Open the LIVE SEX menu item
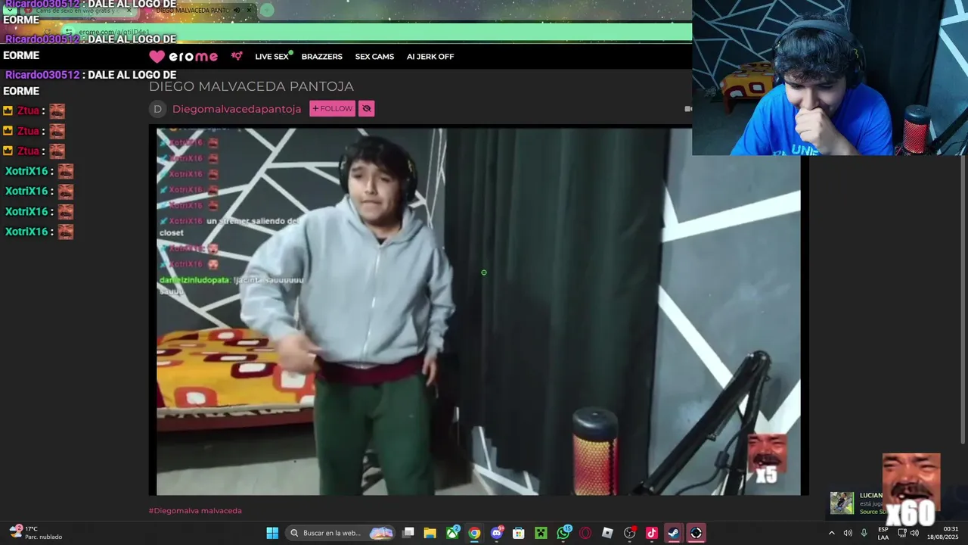Viewport: 968px width, 545px height. [x=272, y=56]
